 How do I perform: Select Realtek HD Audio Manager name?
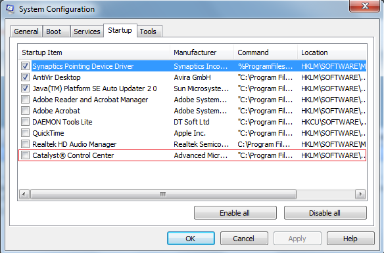74,144
